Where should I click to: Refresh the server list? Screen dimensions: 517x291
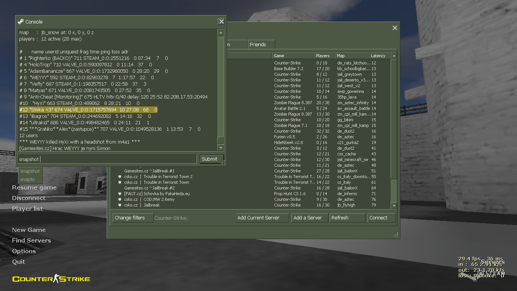pyautogui.click(x=347, y=218)
